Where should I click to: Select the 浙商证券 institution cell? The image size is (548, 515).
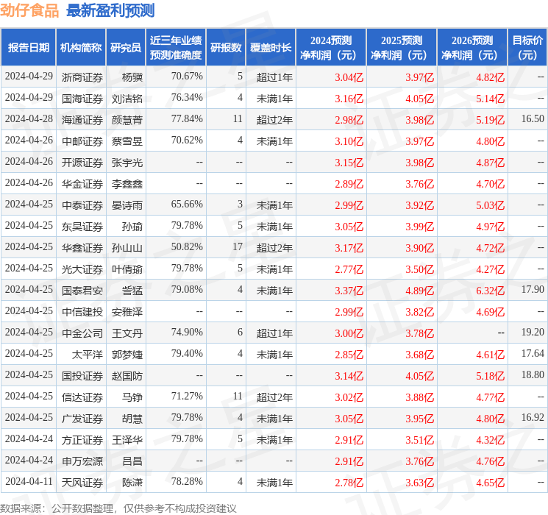[x=82, y=77]
